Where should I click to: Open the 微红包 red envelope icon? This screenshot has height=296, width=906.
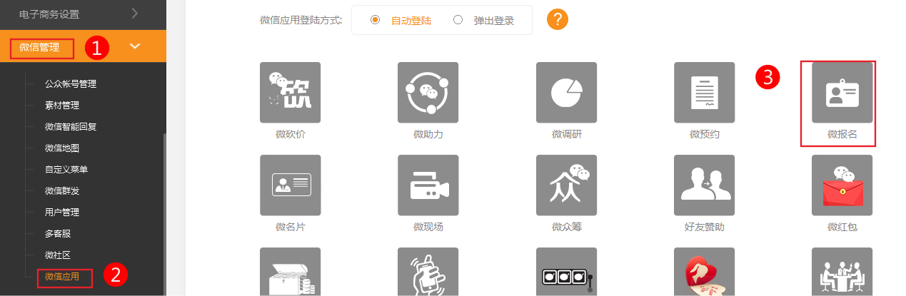(x=842, y=185)
